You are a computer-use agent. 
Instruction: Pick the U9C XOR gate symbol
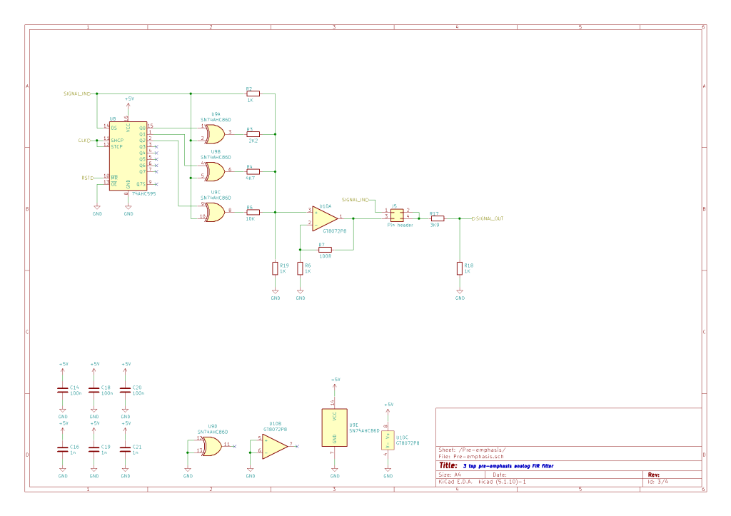point(213,211)
